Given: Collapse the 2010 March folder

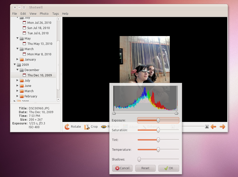Looking at the screenshot, I should [17, 49].
